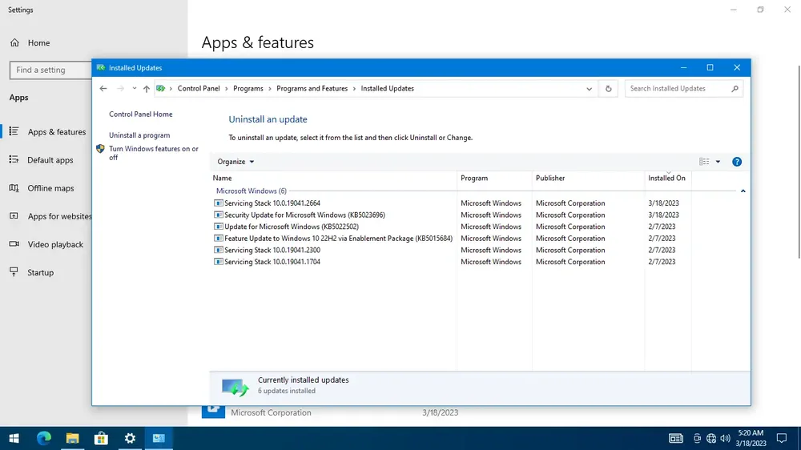Image resolution: width=801 pixels, height=450 pixels.
Task: Select Security Update KB5023696 entry
Action: (304, 215)
